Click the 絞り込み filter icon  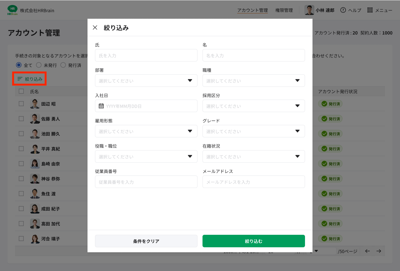click(x=19, y=79)
